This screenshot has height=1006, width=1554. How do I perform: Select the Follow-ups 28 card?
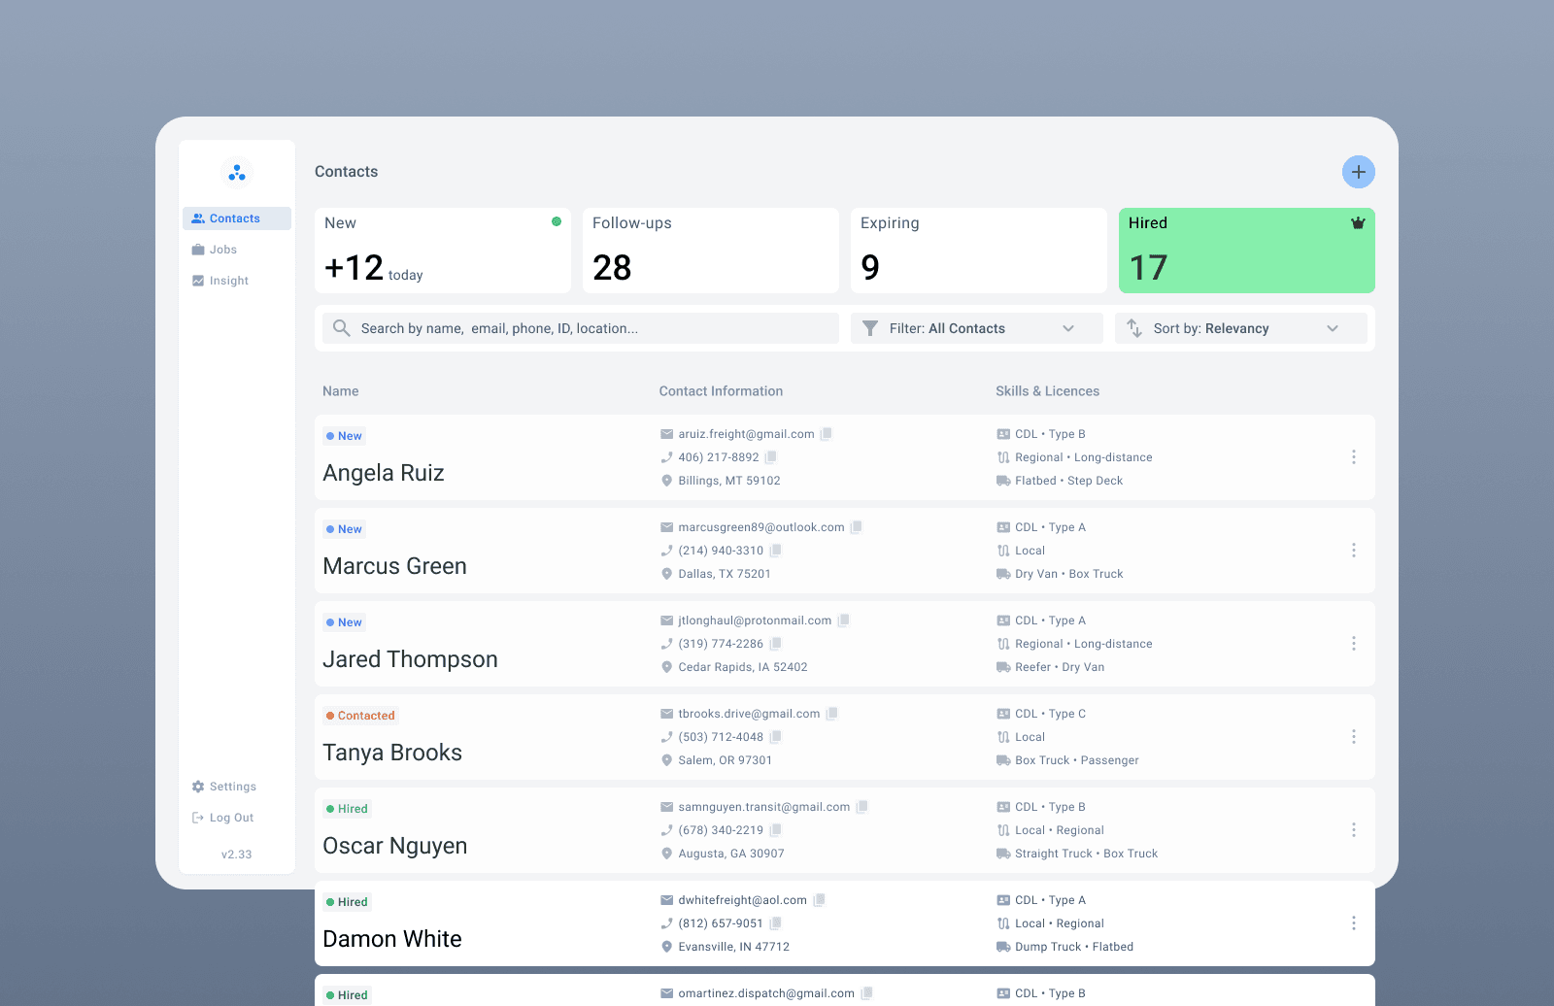point(711,251)
